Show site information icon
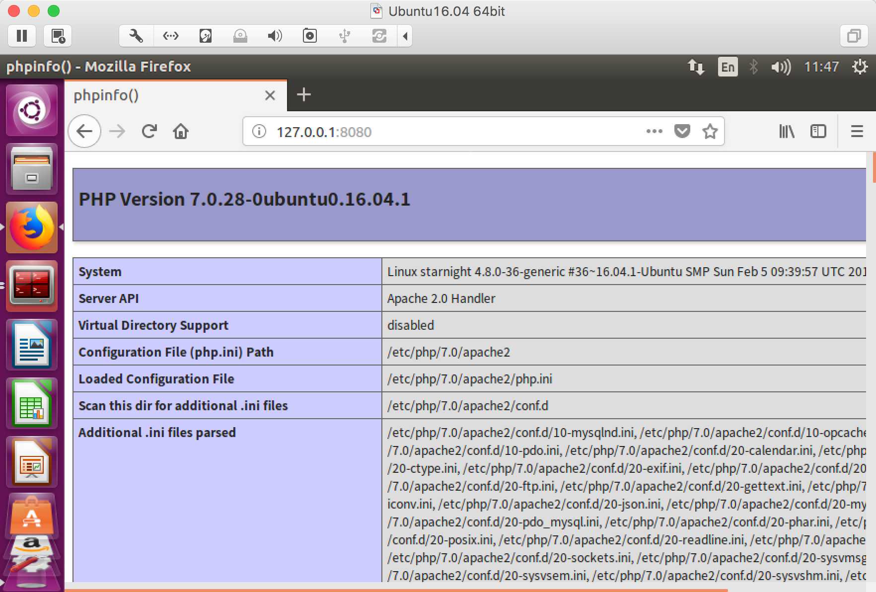The height and width of the screenshot is (592, 876). coord(259,131)
